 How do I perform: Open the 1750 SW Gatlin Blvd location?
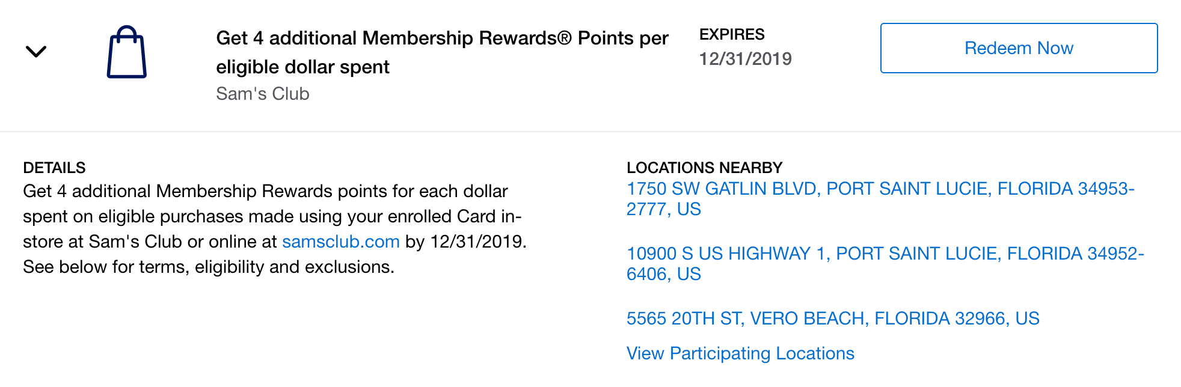[880, 199]
